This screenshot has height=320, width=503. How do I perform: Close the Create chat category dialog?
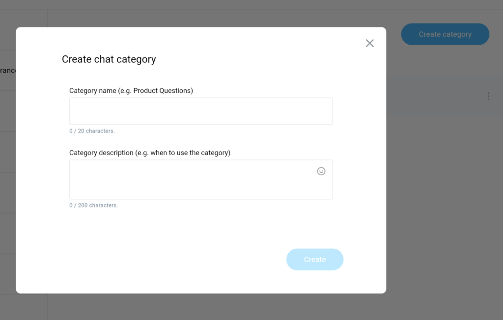[370, 43]
